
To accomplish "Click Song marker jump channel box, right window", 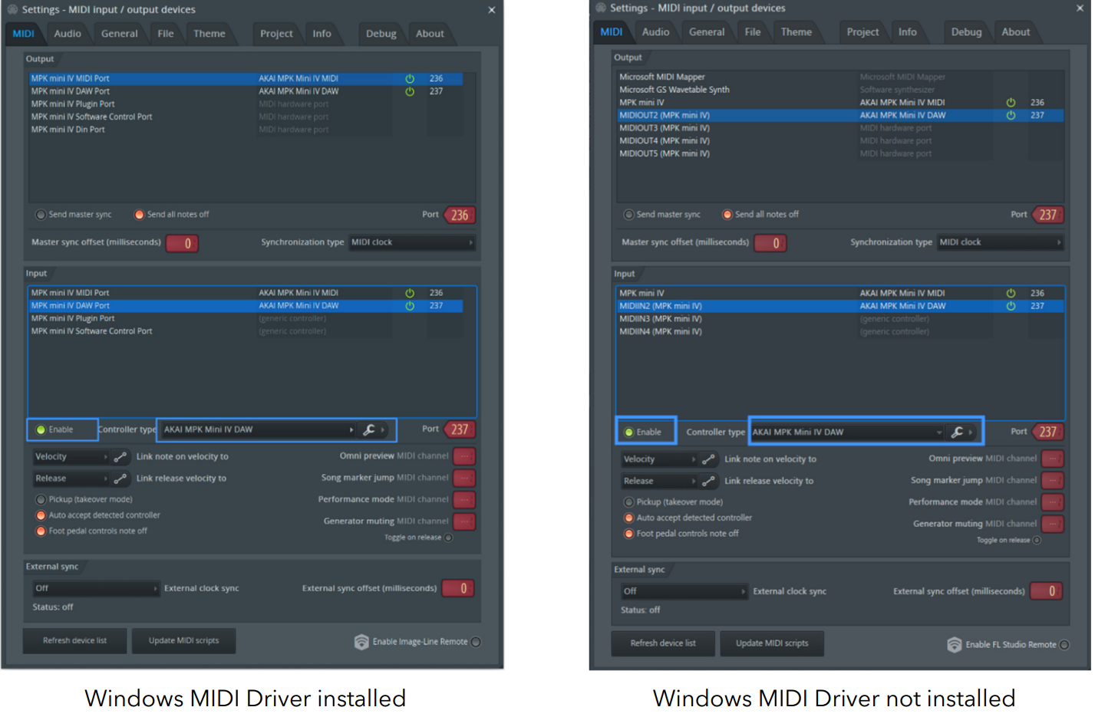I will [x=1052, y=481].
